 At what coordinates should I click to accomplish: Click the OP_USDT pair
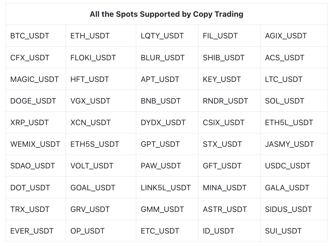88,231
